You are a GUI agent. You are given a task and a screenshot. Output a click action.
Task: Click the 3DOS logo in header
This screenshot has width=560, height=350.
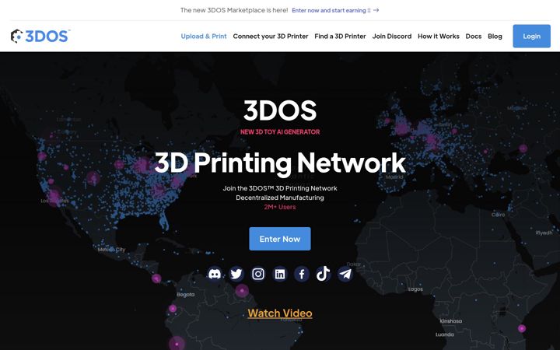coord(40,36)
